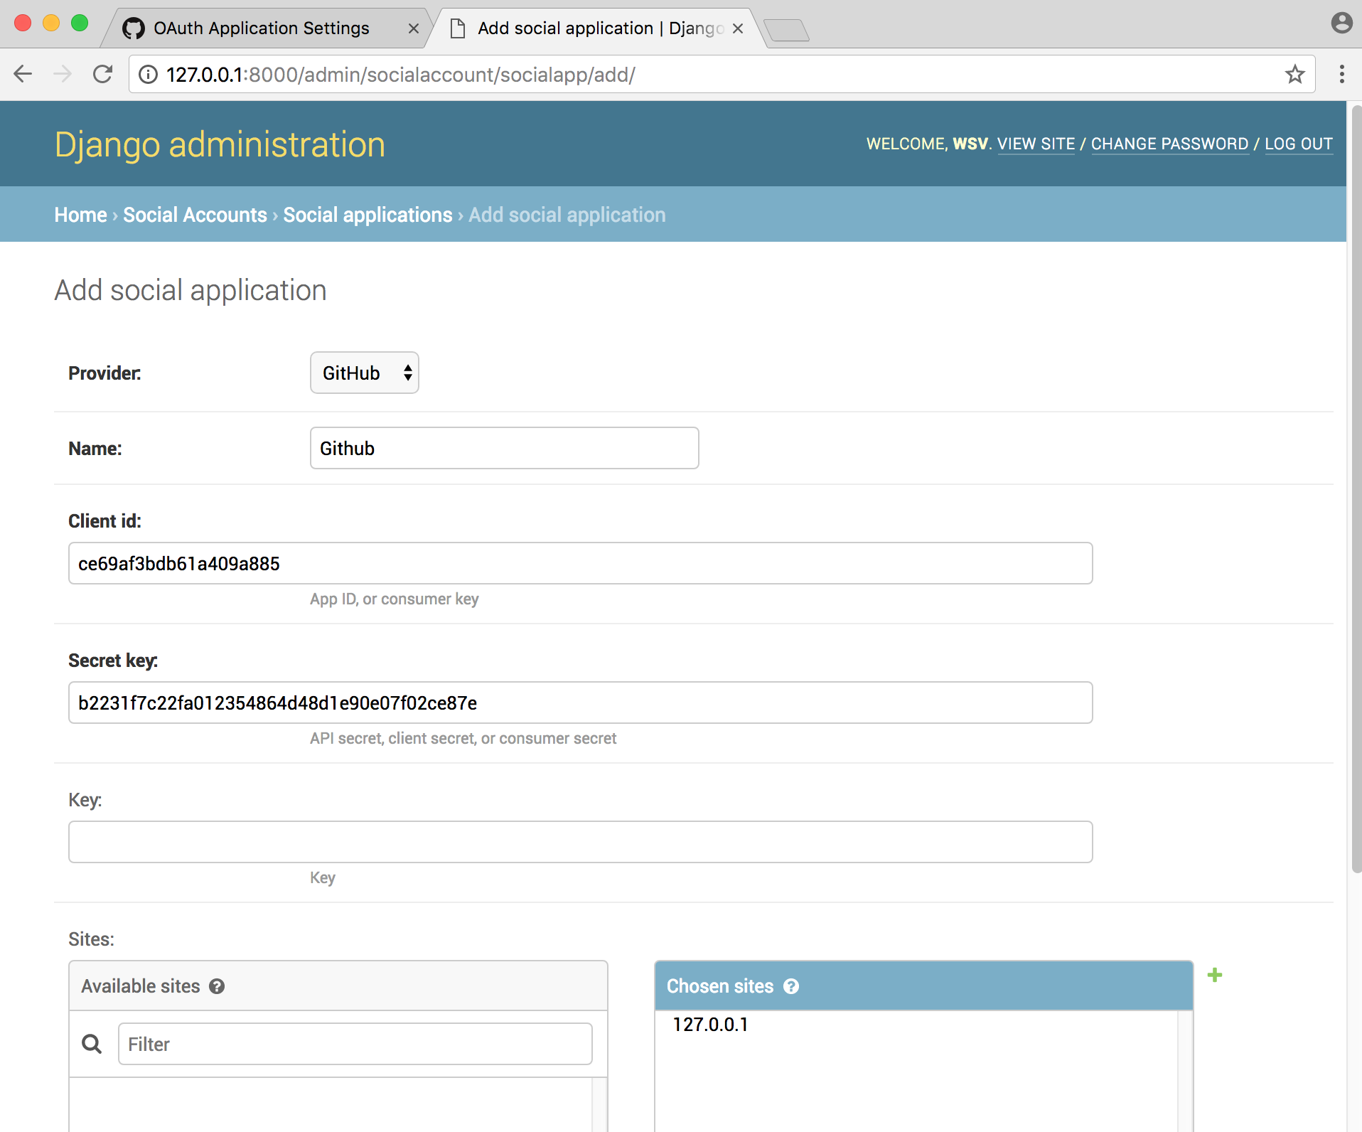Click the Chosen sites header

point(923,986)
